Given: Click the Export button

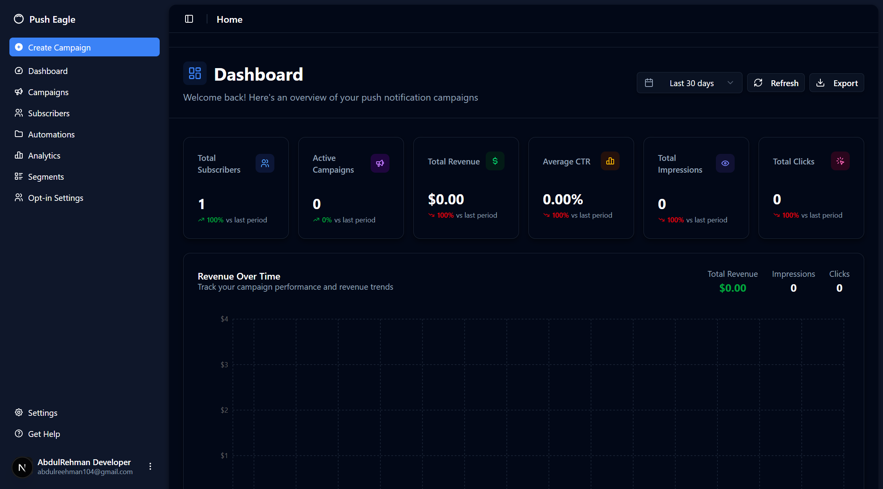Looking at the screenshot, I should (x=837, y=83).
